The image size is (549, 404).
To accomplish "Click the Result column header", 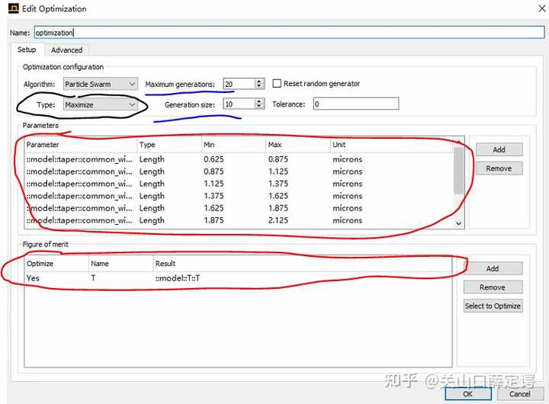I will point(303,264).
